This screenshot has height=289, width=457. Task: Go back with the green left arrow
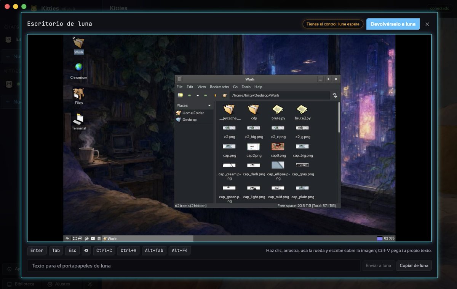click(189, 96)
